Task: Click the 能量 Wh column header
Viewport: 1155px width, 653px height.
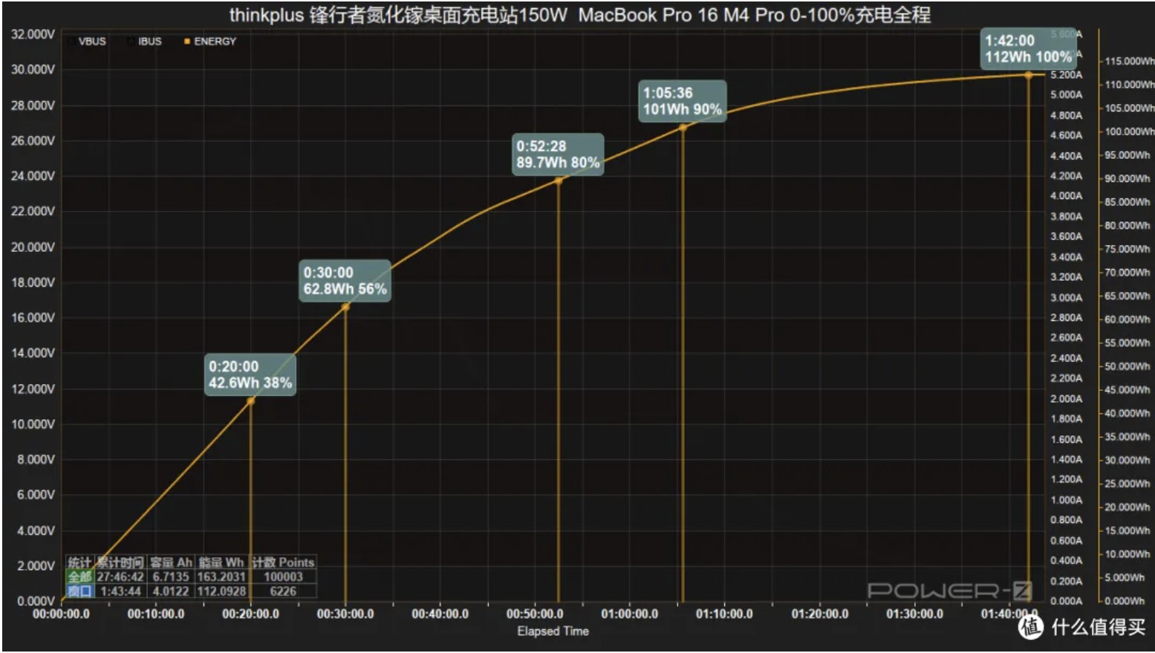Action: click(x=221, y=562)
